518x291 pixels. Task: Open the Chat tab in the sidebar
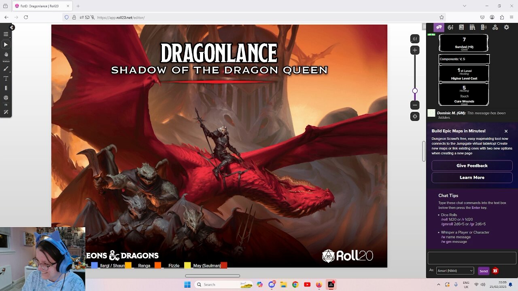pyautogui.click(x=439, y=27)
